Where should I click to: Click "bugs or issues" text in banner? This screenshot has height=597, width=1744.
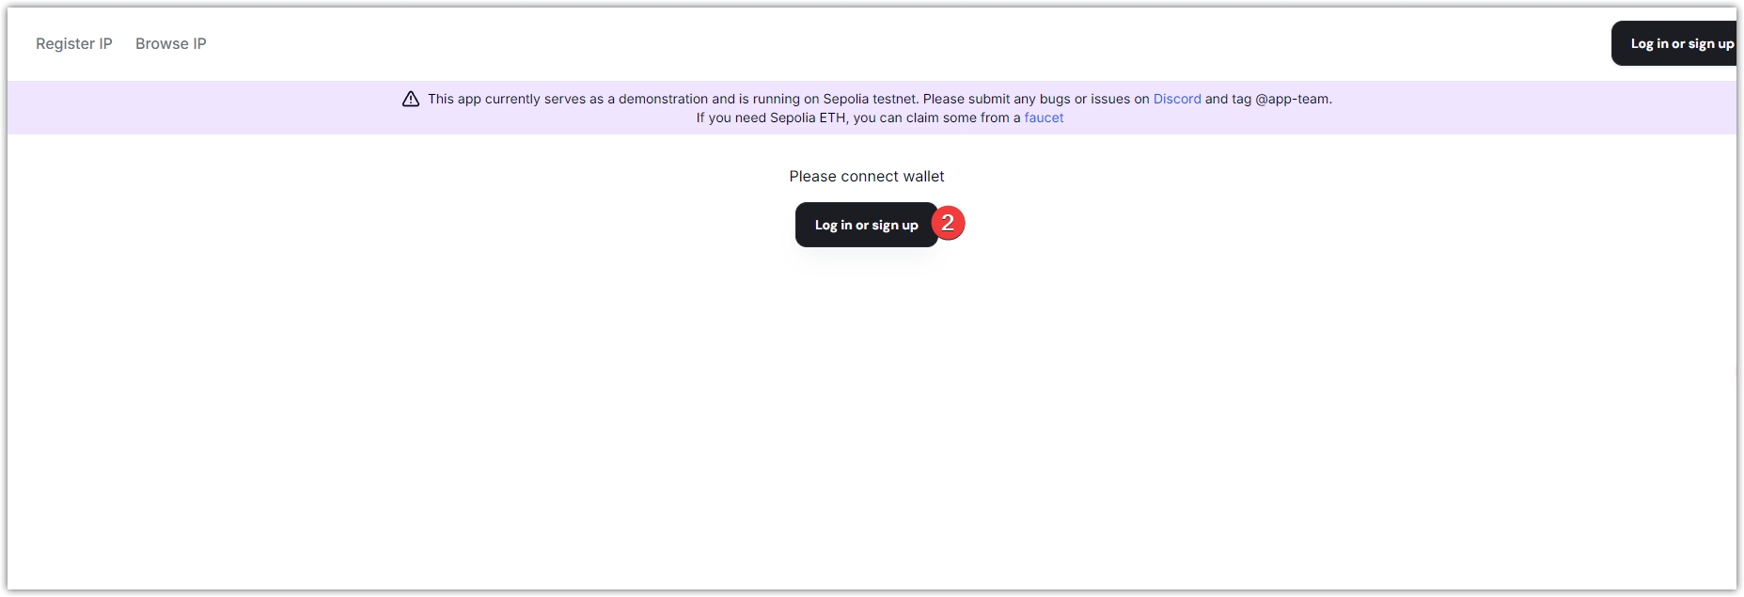[x=1084, y=99]
